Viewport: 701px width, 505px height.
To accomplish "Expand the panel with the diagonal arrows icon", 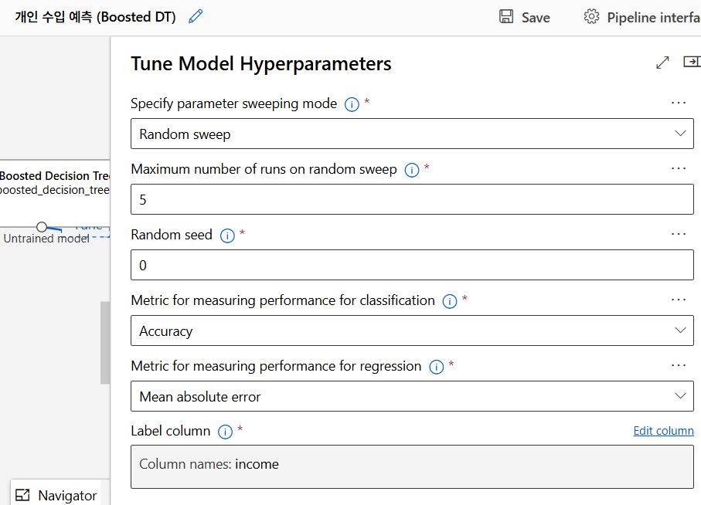I will click(x=662, y=63).
